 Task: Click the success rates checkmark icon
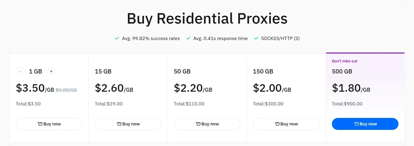117,38
